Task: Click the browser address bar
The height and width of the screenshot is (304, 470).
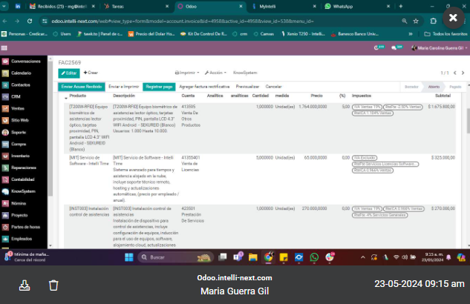Action: point(223,22)
